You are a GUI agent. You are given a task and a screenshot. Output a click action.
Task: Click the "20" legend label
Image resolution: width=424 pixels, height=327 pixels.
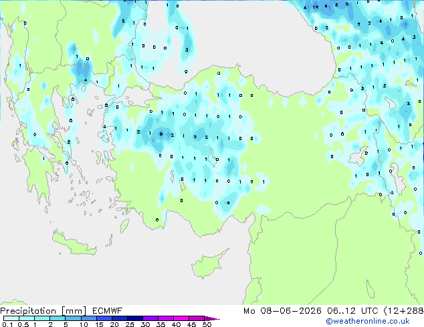tap(114, 324)
